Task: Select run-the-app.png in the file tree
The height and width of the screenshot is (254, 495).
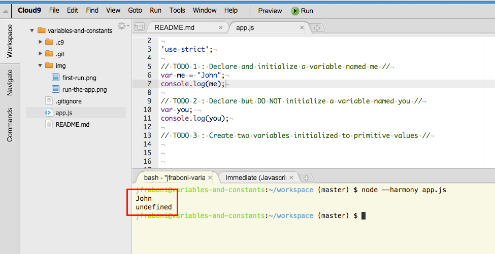Action: (85, 90)
